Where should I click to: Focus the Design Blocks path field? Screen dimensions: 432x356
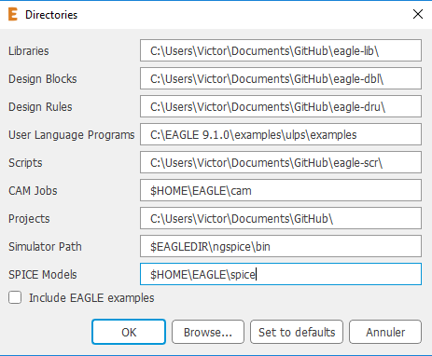281,78
